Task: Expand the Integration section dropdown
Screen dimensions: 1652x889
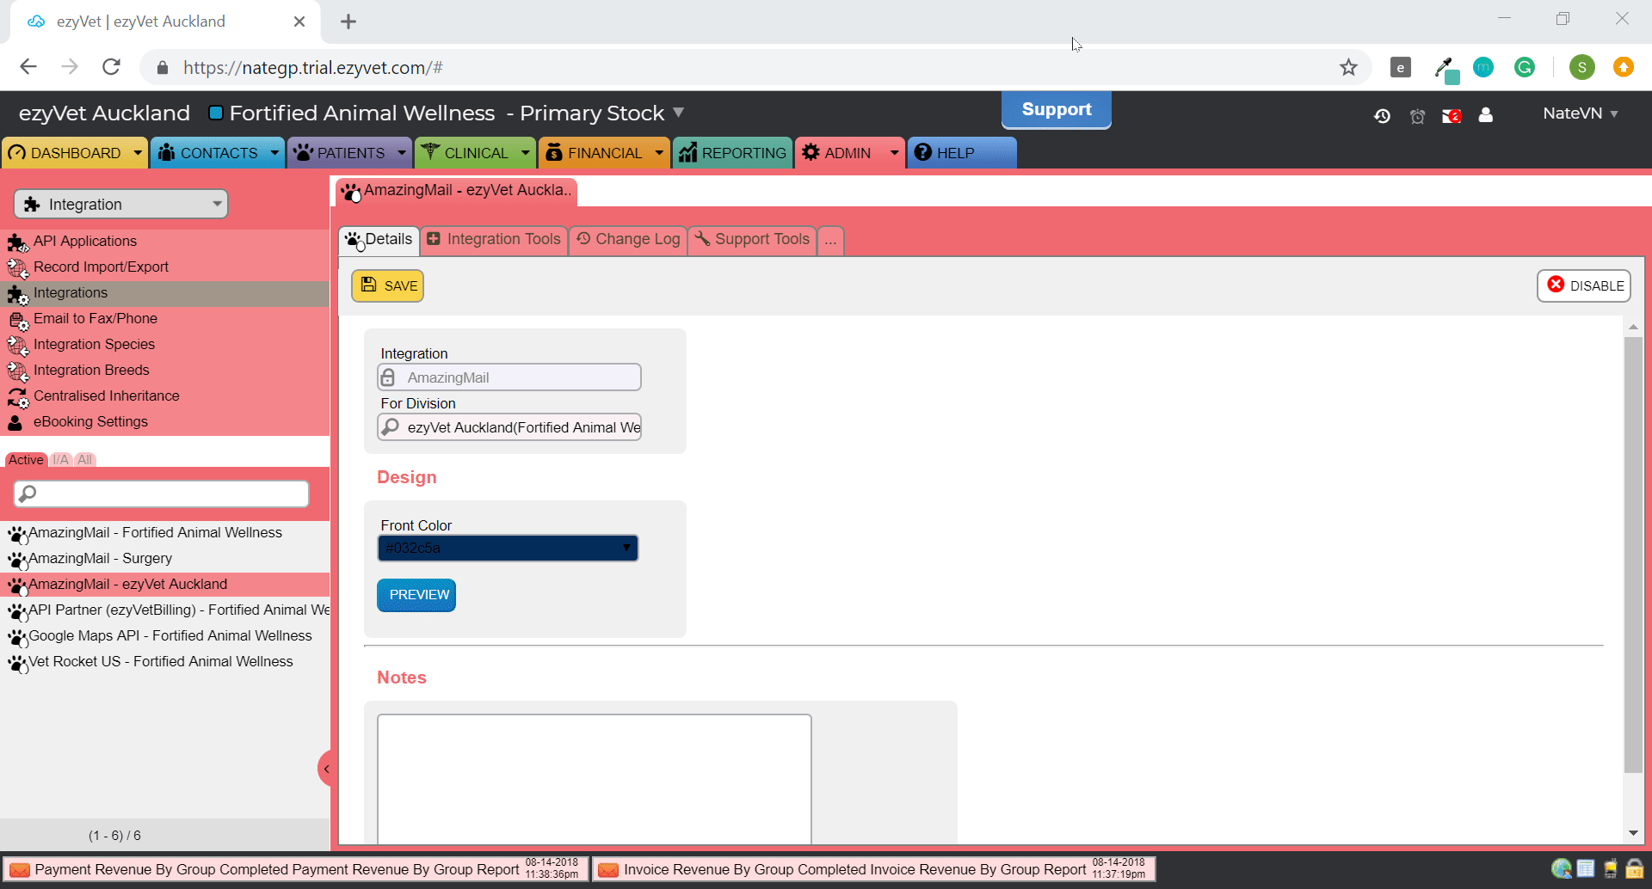Action: tap(120, 204)
